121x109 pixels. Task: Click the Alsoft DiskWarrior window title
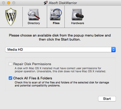(x=63, y=3)
